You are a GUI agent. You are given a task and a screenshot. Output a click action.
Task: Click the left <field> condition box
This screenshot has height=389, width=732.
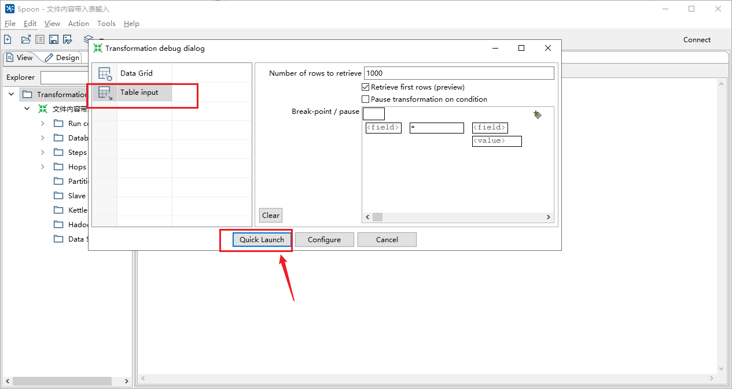pyautogui.click(x=383, y=128)
